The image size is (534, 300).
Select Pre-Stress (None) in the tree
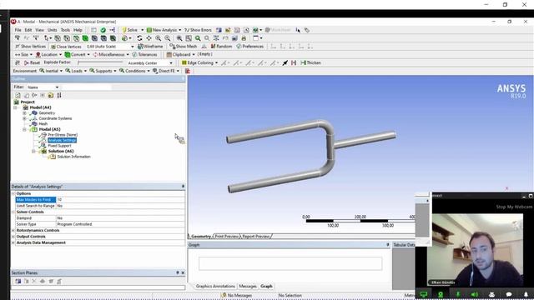coord(63,135)
